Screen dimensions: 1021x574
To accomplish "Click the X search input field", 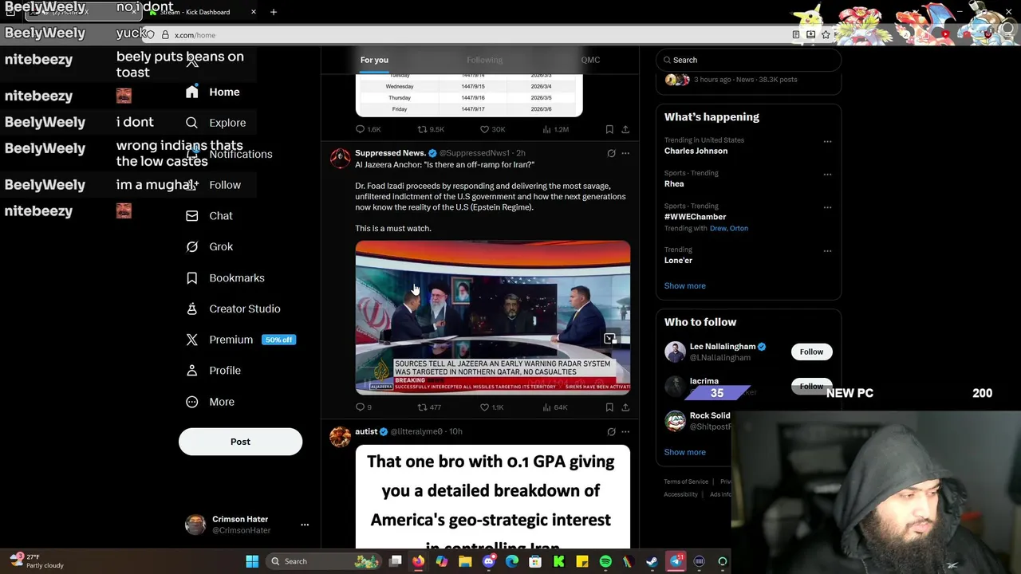I will (748, 60).
